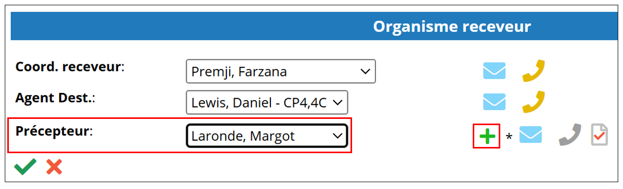
Task: Click the chevron arrow of the Coord. receveur combo box
Action: click(x=365, y=72)
